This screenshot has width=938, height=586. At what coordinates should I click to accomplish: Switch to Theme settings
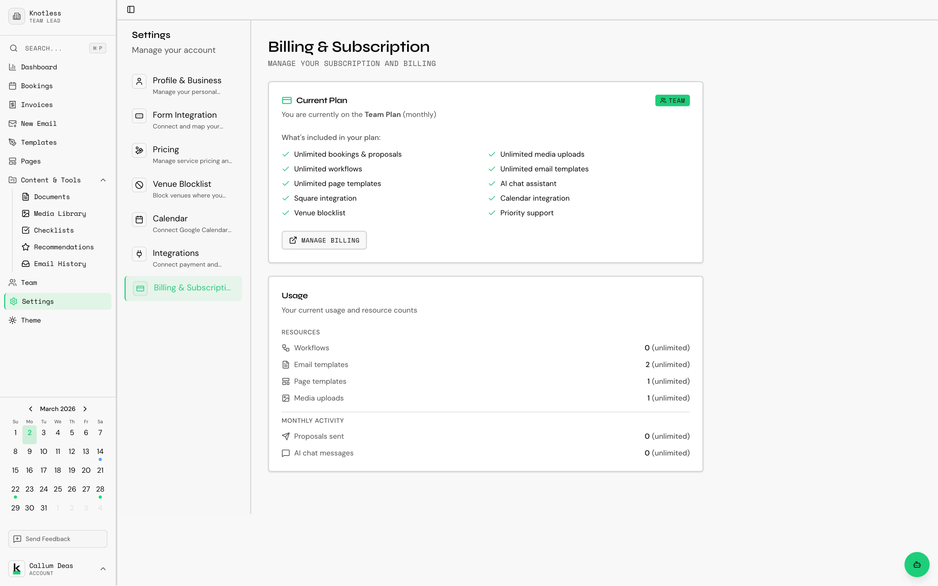point(31,320)
